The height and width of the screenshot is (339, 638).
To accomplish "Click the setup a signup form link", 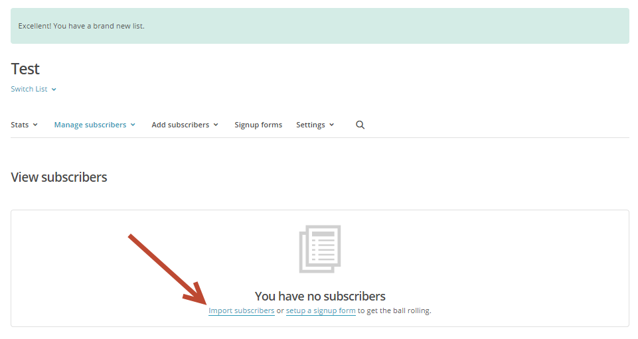I will tap(321, 310).
